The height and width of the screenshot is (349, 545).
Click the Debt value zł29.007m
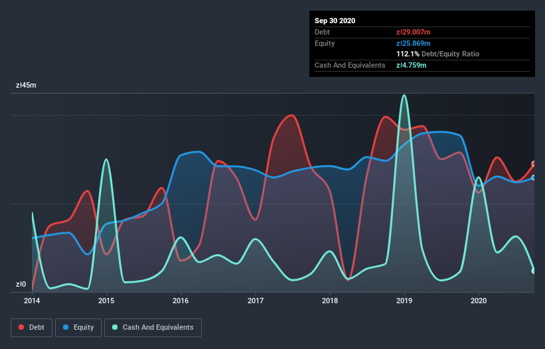click(x=414, y=32)
